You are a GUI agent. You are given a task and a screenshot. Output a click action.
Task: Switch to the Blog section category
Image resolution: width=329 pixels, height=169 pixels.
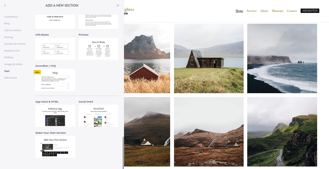7,23
